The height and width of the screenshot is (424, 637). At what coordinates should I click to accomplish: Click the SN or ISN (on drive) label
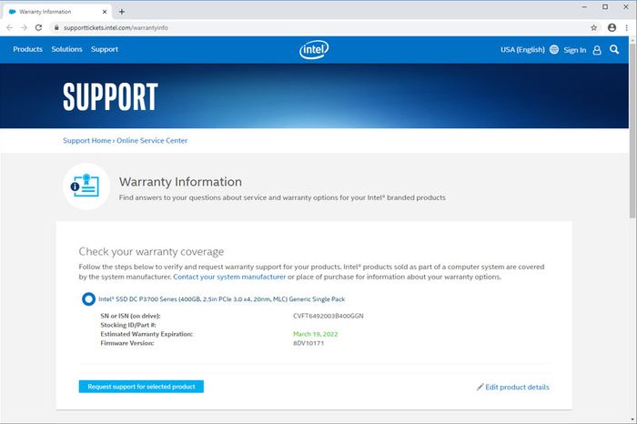[x=130, y=316]
